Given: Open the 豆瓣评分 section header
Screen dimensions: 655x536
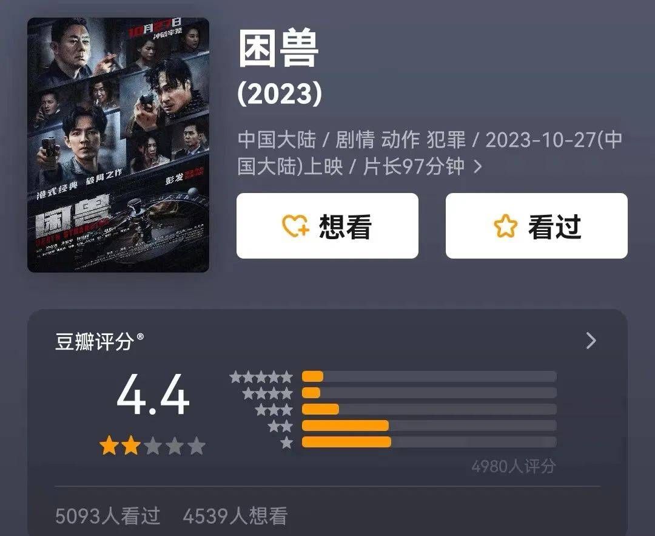Looking at the screenshot, I should point(99,341).
